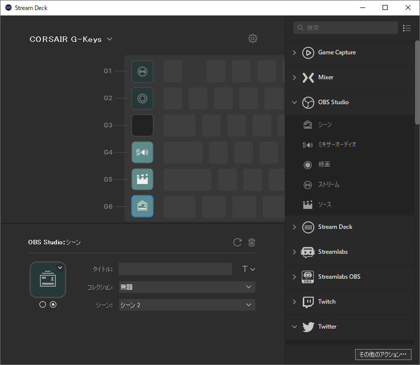Click the Twitter bird icon

(x=308, y=327)
